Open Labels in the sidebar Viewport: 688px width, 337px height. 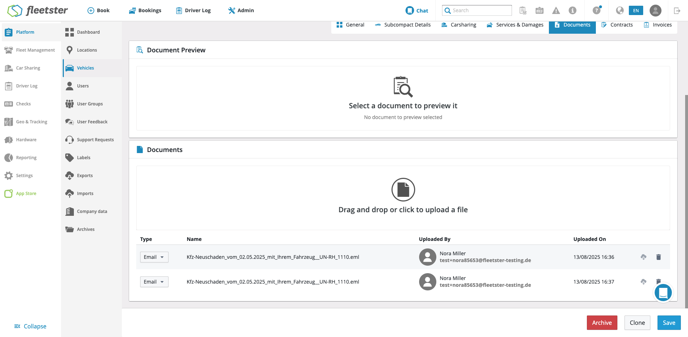(x=92, y=158)
